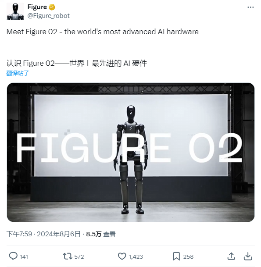Open the three-dot more options menu
This screenshot has height=267, width=261.
[x=250, y=7]
